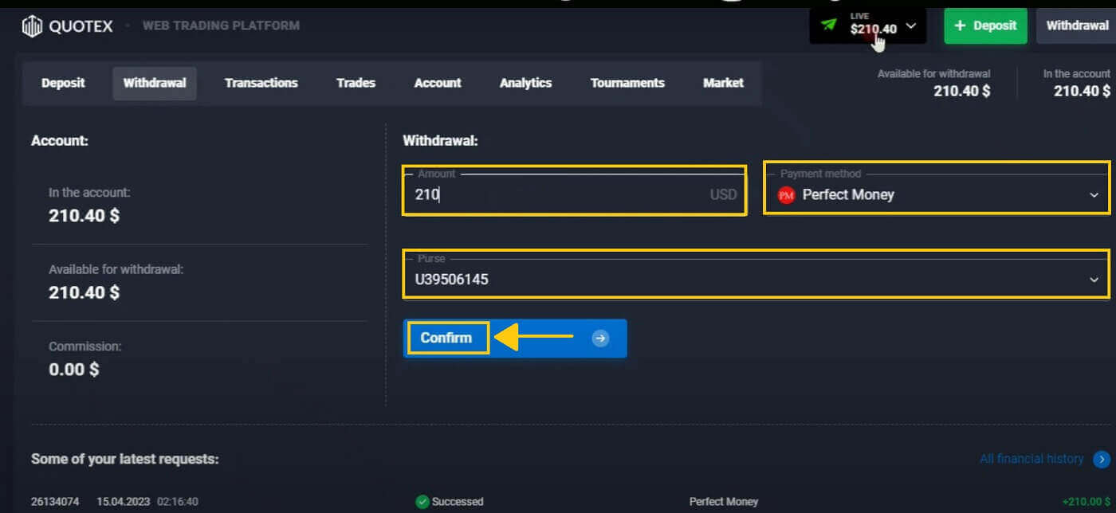The image size is (1116, 513).
Task: Click the green paper plane live account icon
Action: 829,25
